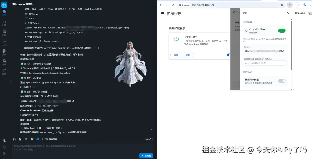Open the Chrome profile avatar
312x159 pixels.
point(305,5)
